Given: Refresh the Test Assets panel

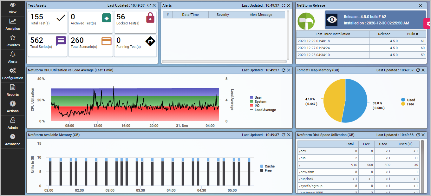Looking at the screenshot, I should click(149, 5).
